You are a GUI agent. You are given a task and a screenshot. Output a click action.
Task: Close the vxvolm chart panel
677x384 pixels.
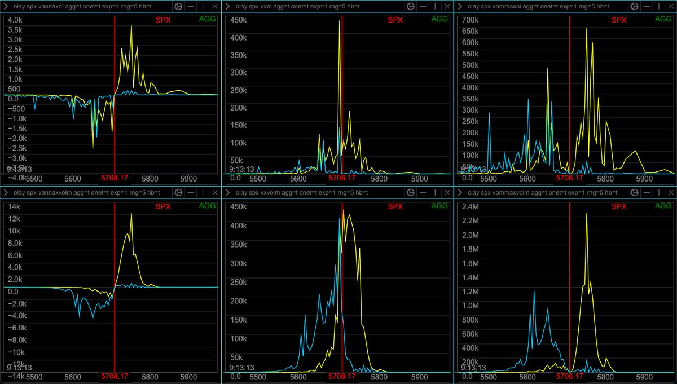pos(447,192)
